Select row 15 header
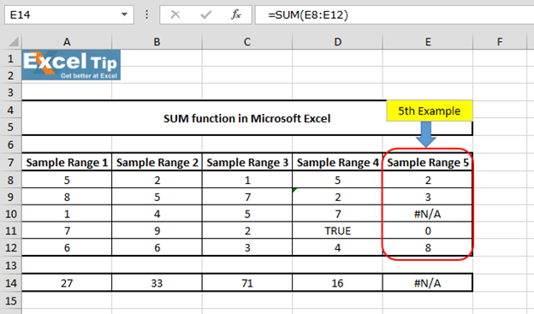 click(x=10, y=300)
